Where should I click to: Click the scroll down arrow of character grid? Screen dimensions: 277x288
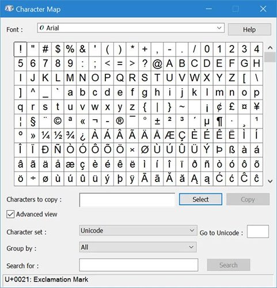tap(270, 181)
